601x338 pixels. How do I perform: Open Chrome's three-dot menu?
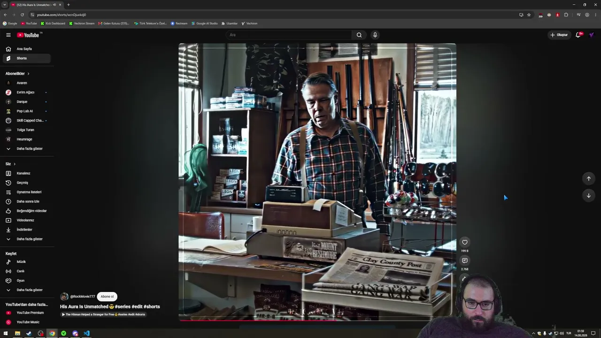(595, 15)
